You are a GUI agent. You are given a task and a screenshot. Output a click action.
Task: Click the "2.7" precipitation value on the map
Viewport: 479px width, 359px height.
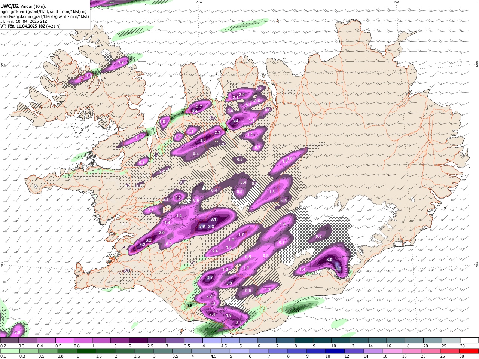(199, 107)
